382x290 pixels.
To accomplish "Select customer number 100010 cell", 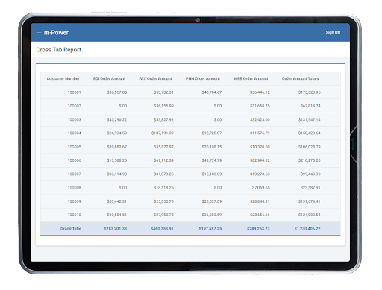I will [75, 215].
